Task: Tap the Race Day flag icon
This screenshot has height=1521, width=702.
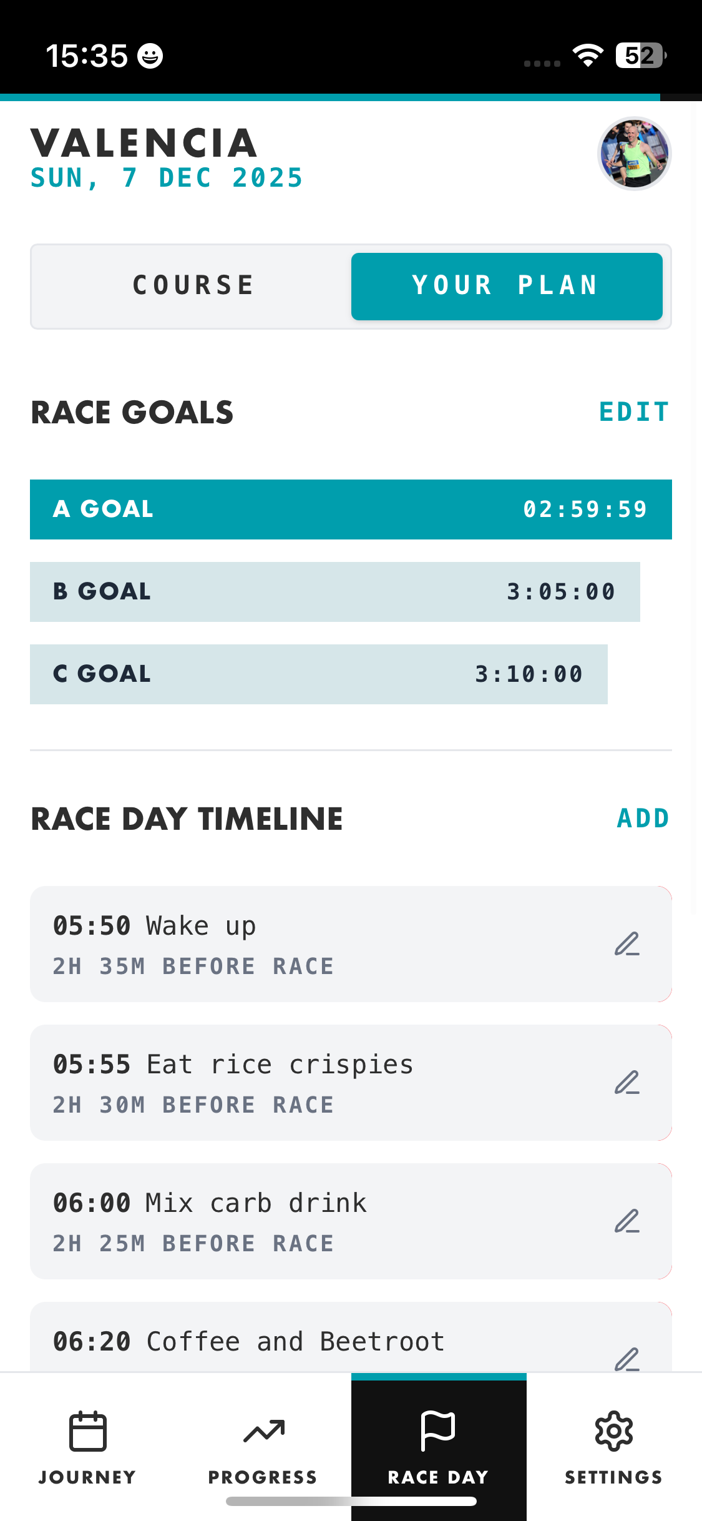Action: 438,1431
